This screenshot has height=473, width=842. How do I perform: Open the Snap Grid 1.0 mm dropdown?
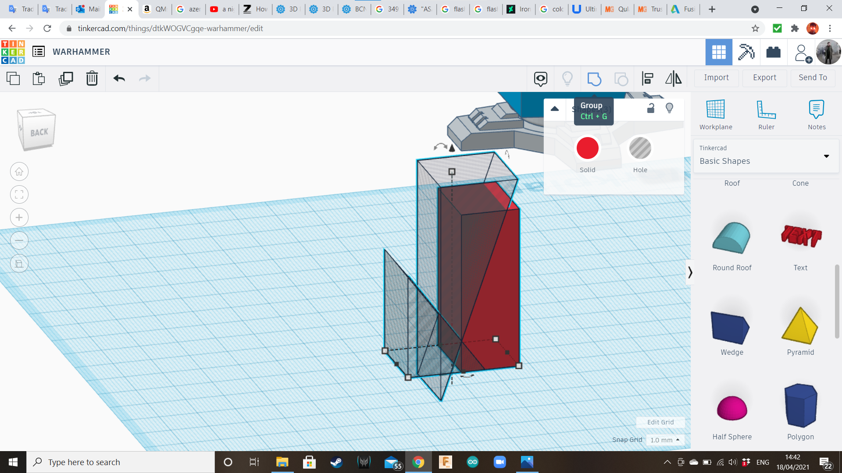coord(665,440)
